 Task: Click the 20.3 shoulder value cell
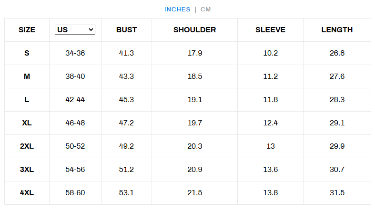pyautogui.click(x=195, y=146)
